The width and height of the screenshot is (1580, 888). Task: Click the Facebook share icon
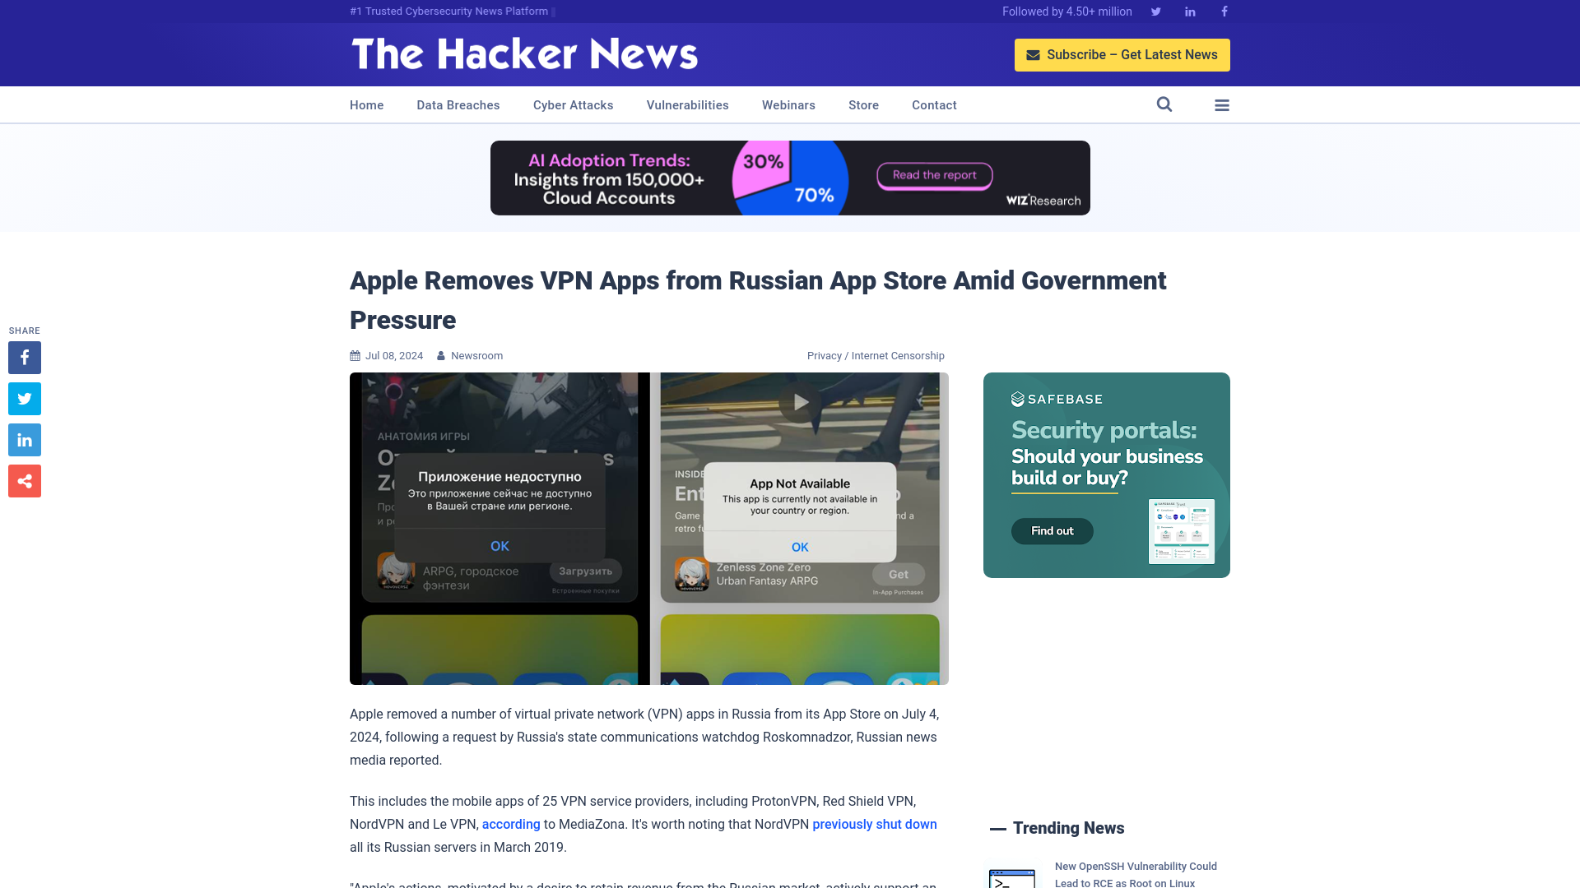[x=24, y=357]
